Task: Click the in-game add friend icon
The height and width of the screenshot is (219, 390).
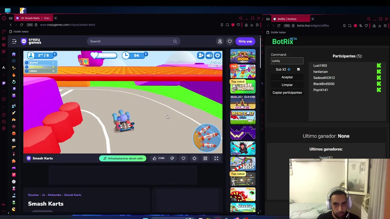Action: [201, 55]
